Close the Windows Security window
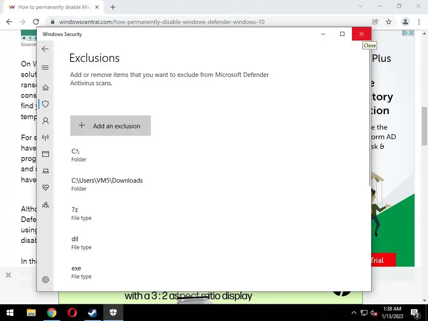 point(362,34)
